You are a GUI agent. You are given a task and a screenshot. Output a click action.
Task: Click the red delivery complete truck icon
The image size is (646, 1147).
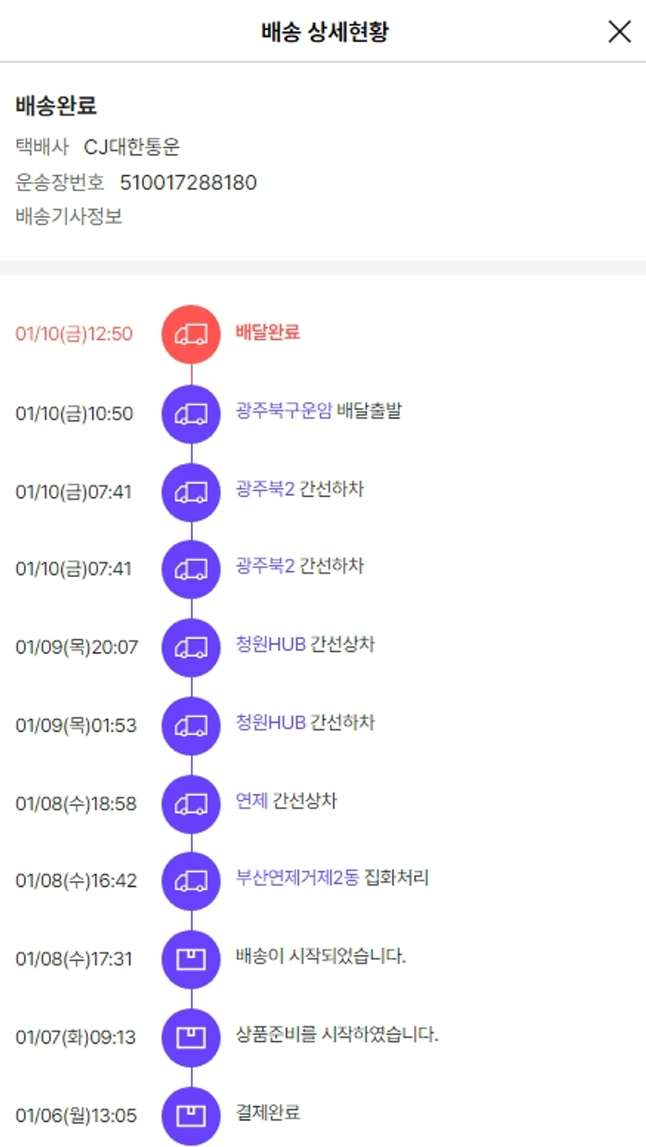pos(191,334)
